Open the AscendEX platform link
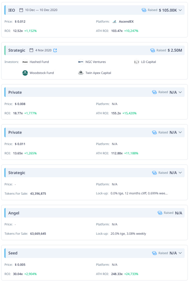The height and width of the screenshot is (282, 189). 126,21
